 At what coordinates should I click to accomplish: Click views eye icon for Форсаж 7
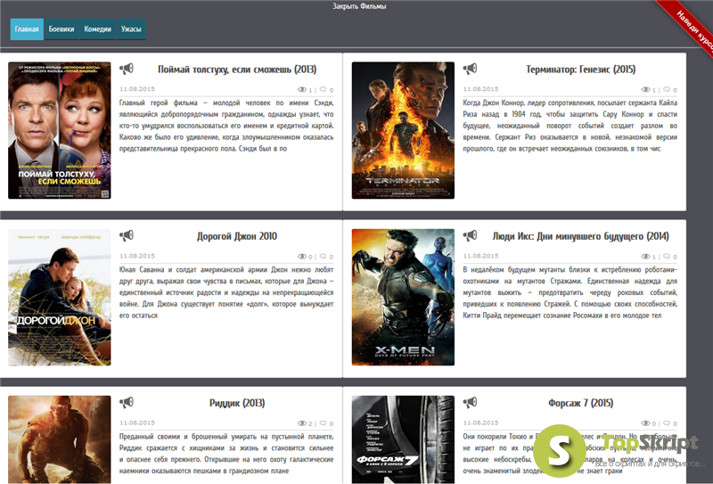(x=645, y=423)
